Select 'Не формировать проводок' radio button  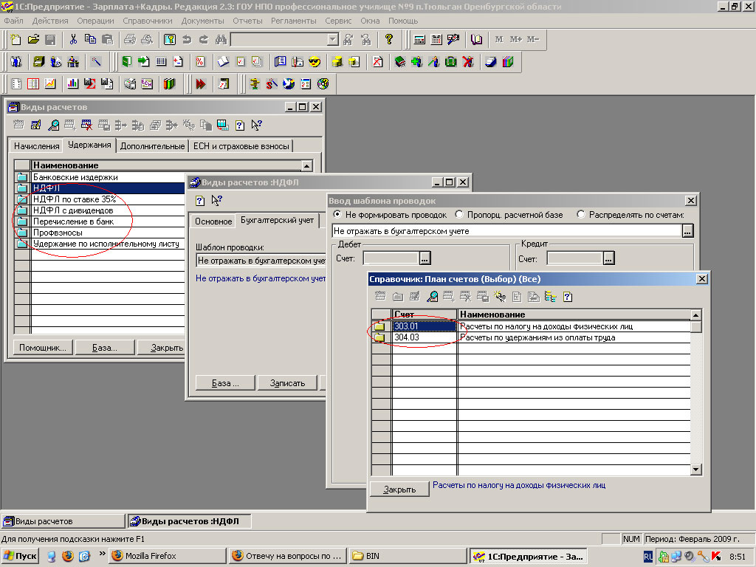(338, 215)
